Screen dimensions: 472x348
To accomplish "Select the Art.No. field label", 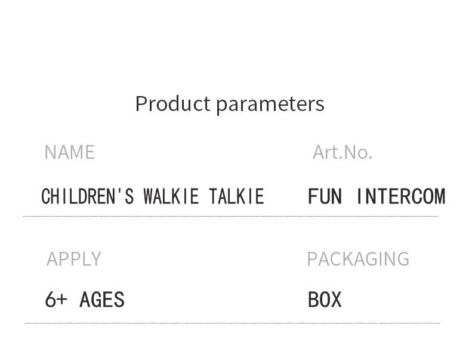I will [x=342, y=152].
